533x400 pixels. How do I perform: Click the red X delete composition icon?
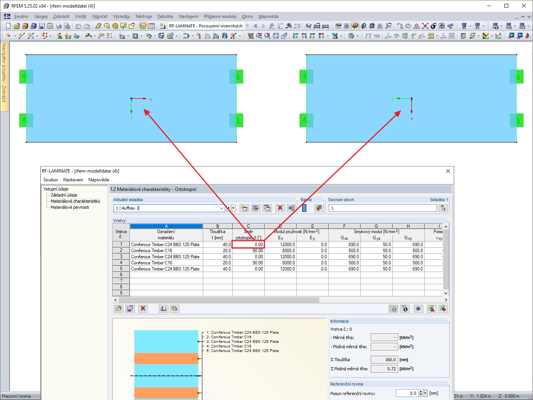(x=280, y=208)
